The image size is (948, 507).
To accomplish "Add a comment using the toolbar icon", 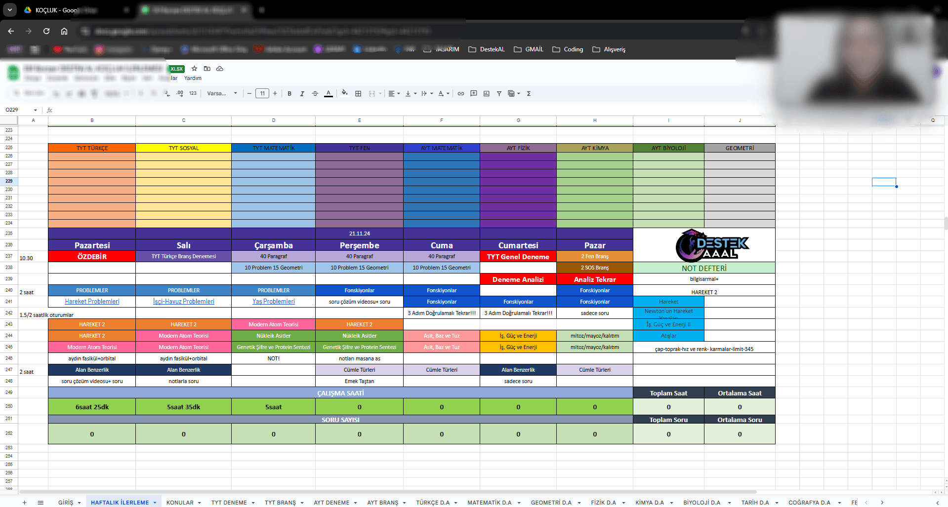I will 474,94.
